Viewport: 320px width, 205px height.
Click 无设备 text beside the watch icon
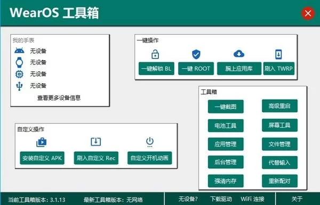38,62
